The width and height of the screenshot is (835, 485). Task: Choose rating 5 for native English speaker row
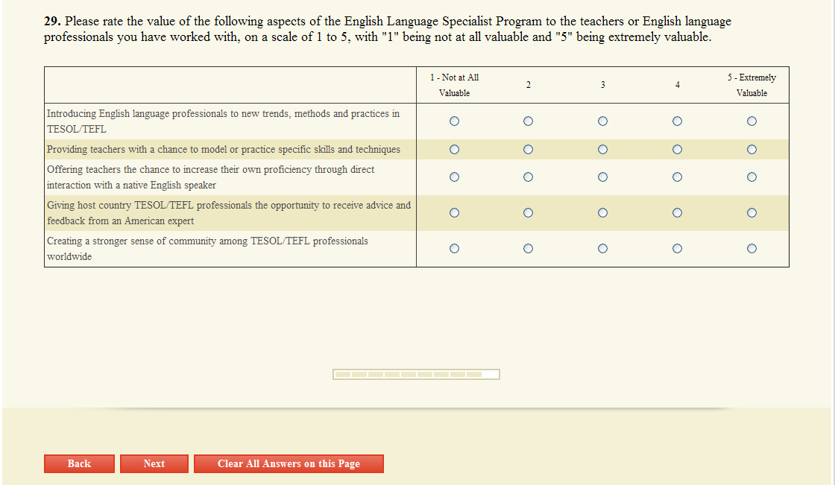tap(751, 177)
